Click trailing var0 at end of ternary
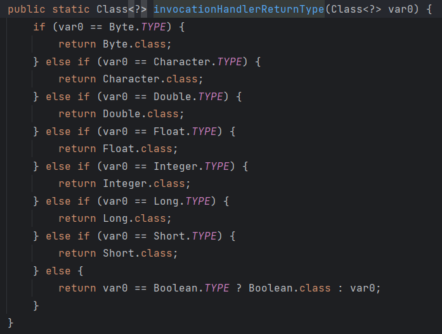Viewport: 442px width, 334px height. [x=362, y=288]
